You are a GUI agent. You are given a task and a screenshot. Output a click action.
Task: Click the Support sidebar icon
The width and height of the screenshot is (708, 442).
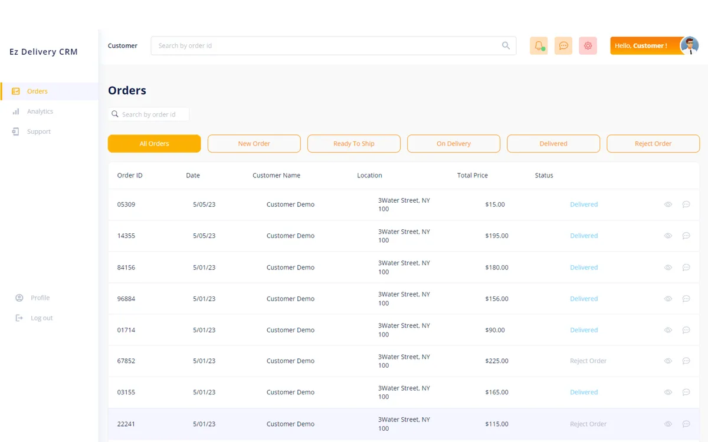pyautogui.click(x=16, y=131)
